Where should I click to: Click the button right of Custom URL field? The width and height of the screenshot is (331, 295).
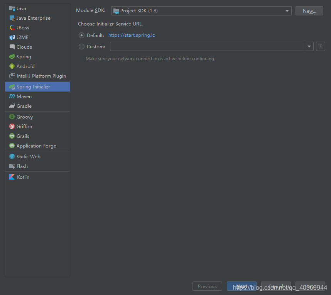321,46
